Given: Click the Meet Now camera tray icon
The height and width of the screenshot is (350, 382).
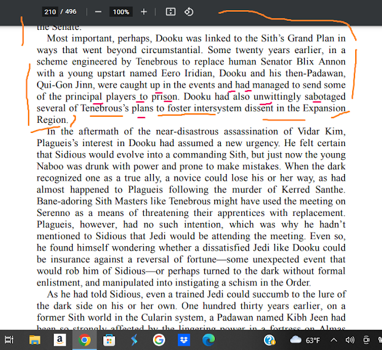Looking at the screenshot, I should tap(366, 340).
